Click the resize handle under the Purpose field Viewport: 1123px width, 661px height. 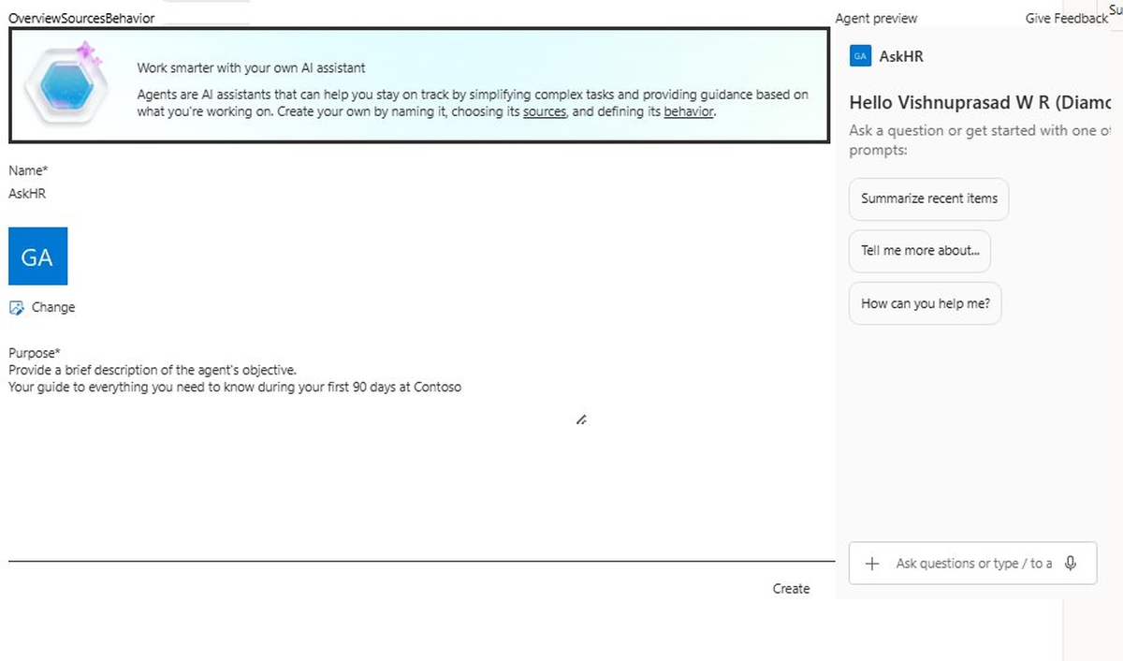(x=581, y=419)
